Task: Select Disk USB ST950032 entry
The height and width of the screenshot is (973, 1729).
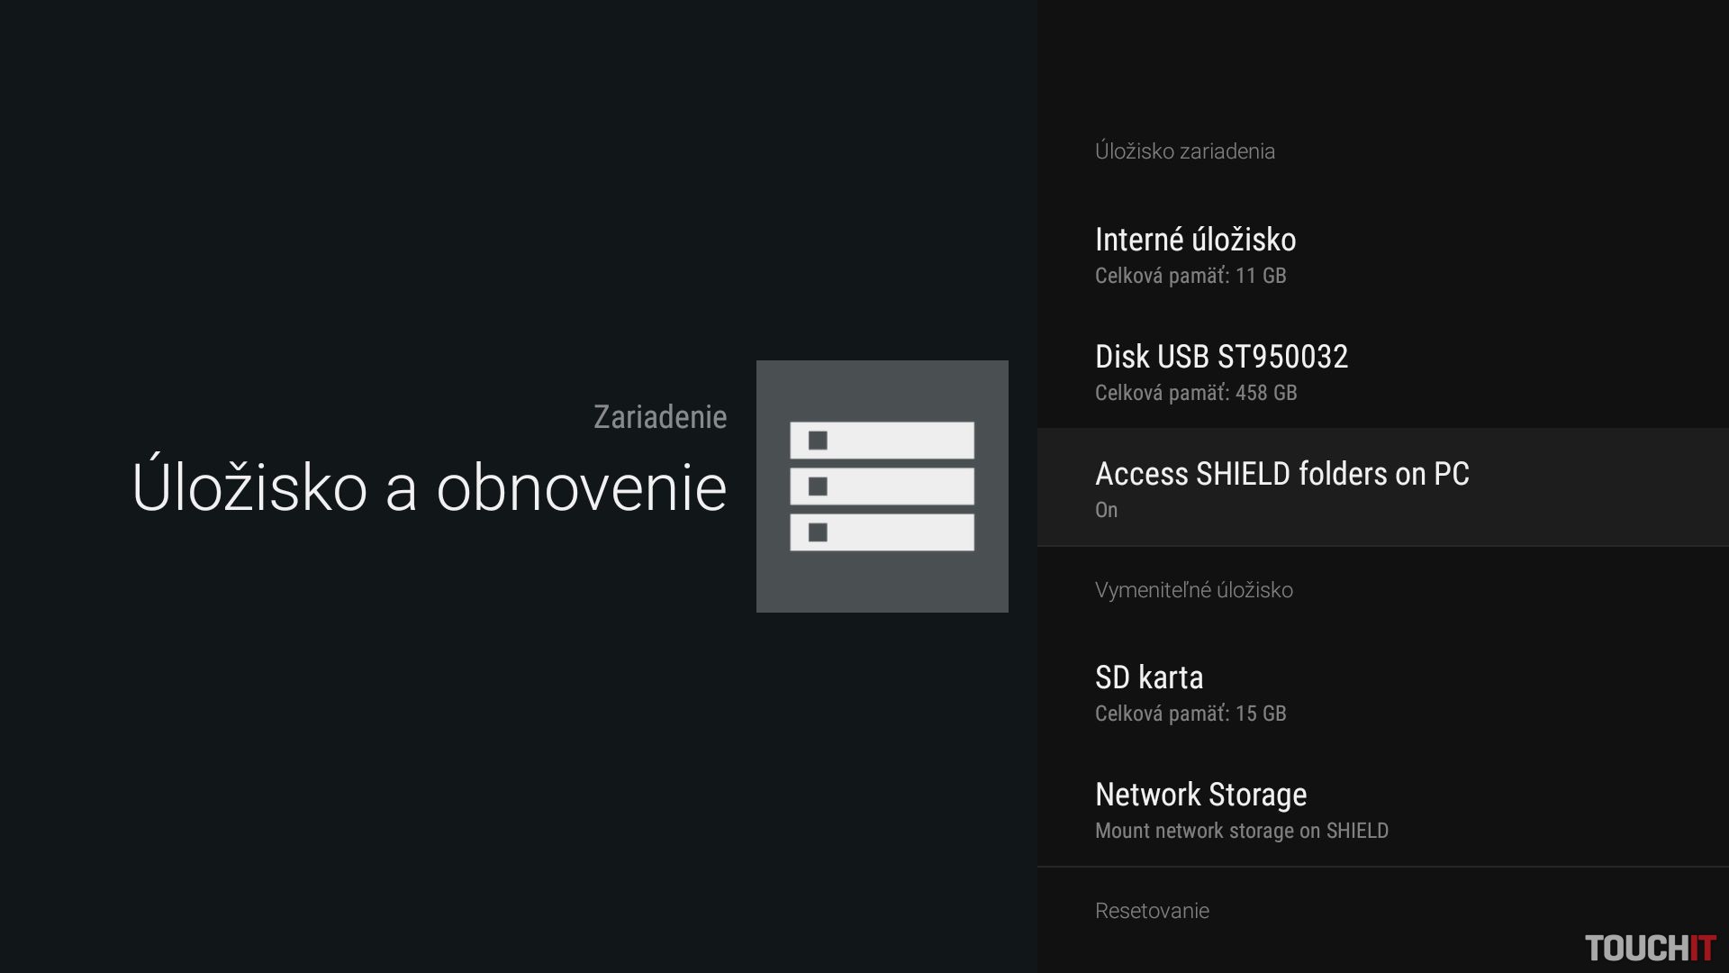Action: pos(1221,357)
